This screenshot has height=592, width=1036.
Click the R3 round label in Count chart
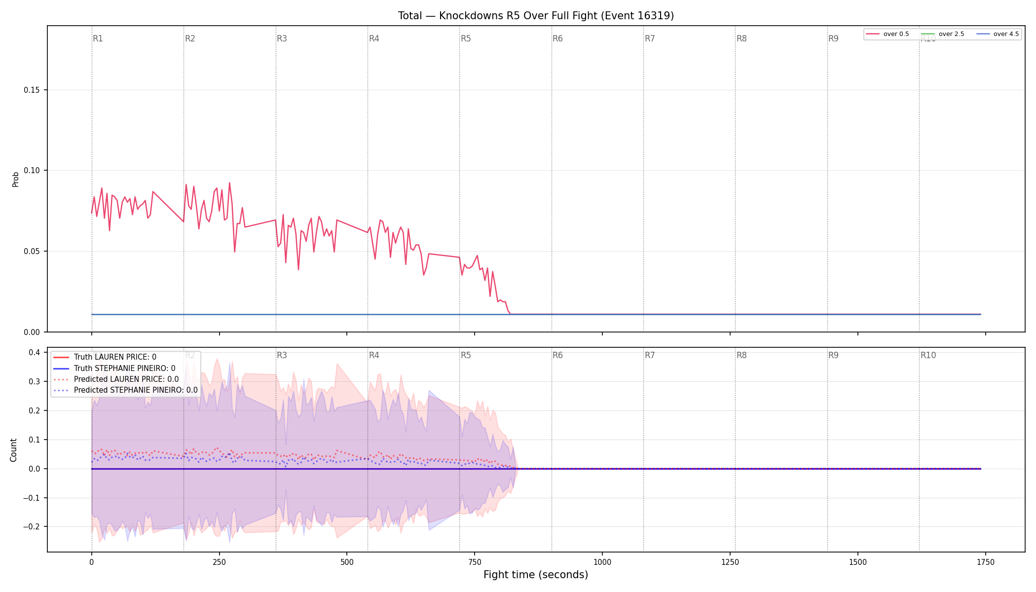282,355
